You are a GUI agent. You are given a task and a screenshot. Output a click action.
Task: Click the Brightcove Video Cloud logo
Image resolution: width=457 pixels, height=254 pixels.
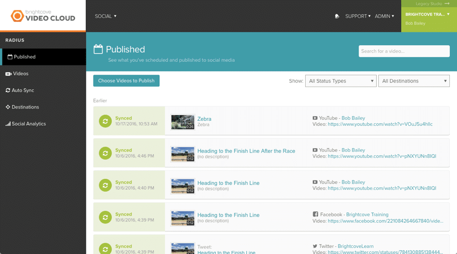pyautogui.click(x=43, y=16)
